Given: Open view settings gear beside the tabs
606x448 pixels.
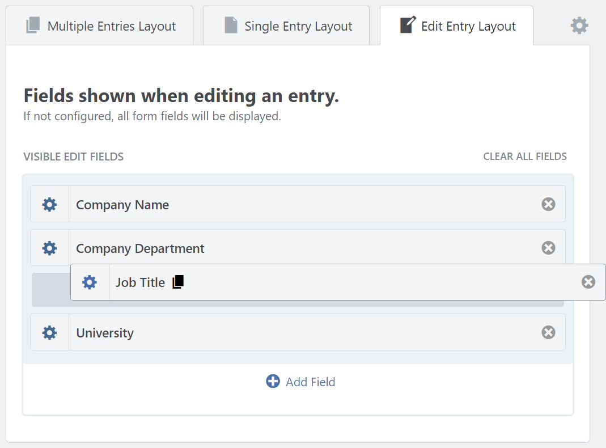Looking at the screenshot, I should tap(579, 26).
